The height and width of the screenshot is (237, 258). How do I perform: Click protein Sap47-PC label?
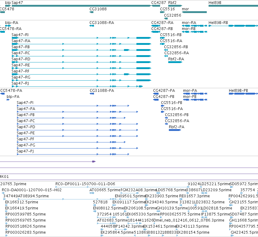pos(26,121)
